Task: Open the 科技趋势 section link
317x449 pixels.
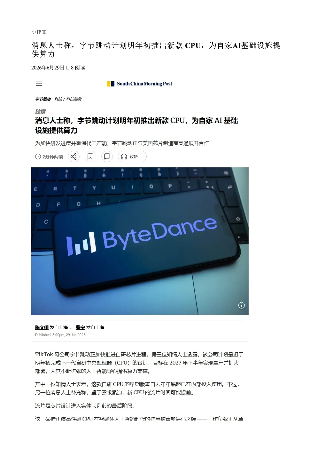Action: pyautogui.click(x=74, y=99)
